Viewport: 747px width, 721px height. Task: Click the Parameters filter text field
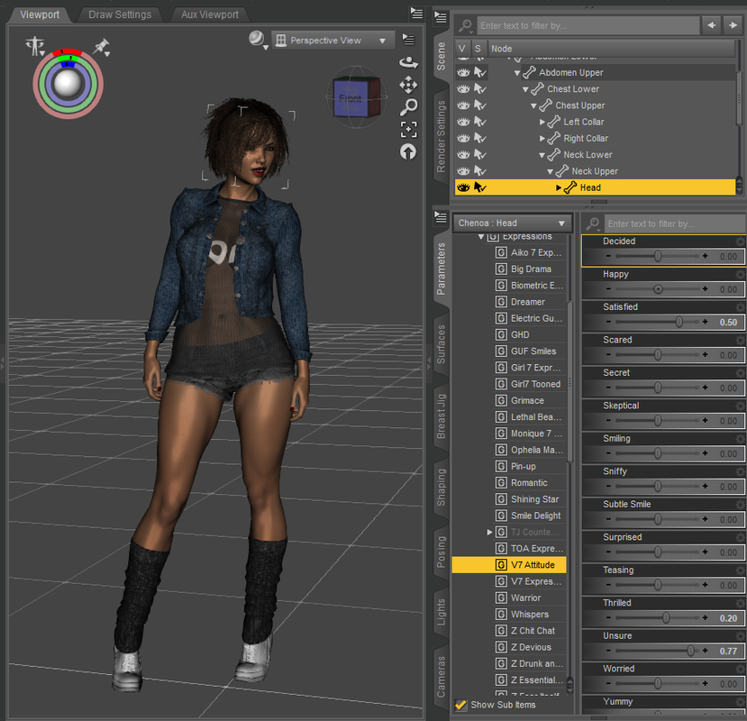675,224
